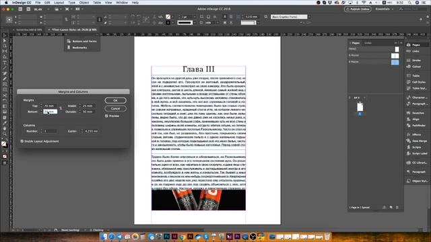This screenshot has width=431, height=242.
Task: Click the Publish Online button
Action: (x=358, y=9)
